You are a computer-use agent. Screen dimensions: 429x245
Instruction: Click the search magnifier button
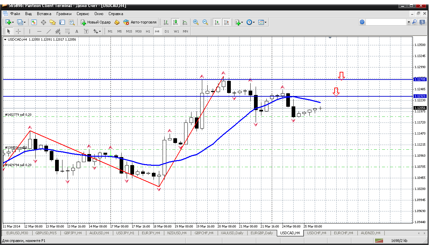(x=415, y=22)
